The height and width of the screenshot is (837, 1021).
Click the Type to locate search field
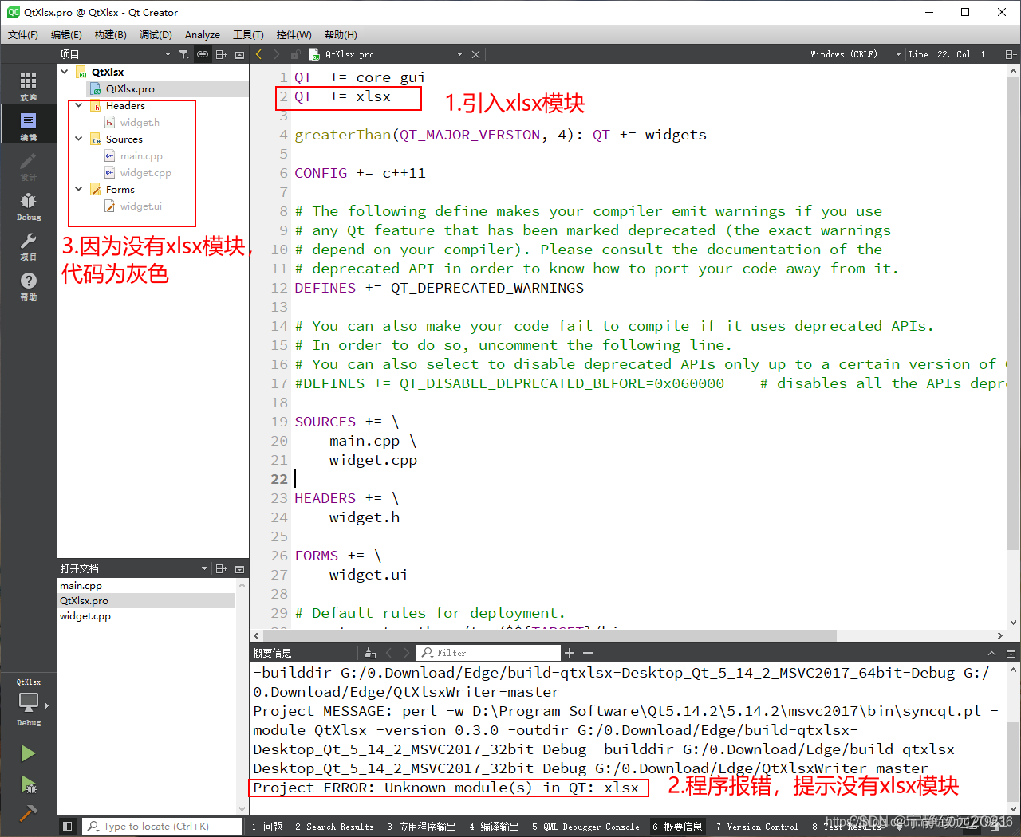[163, 827]
